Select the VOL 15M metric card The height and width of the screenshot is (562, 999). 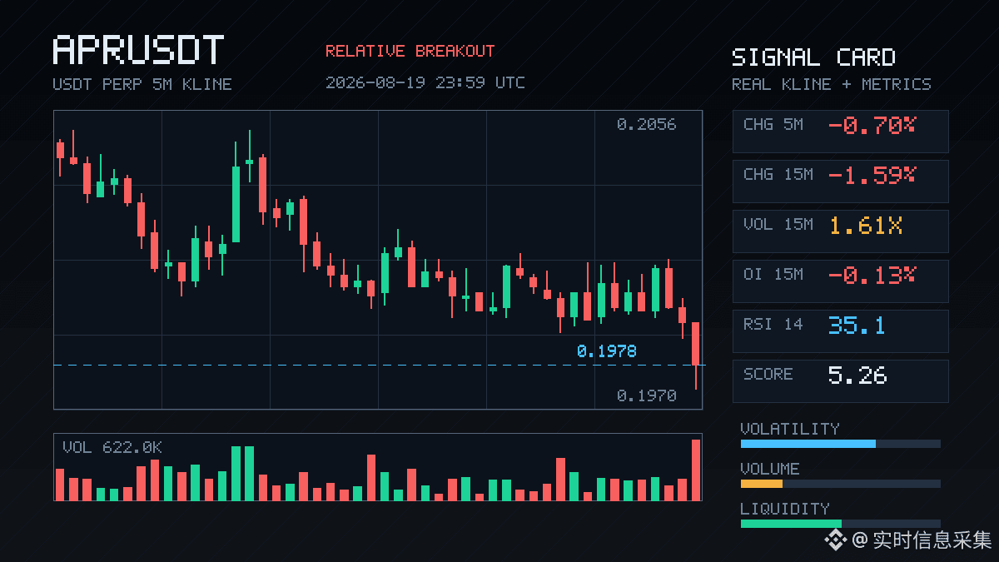840,231
